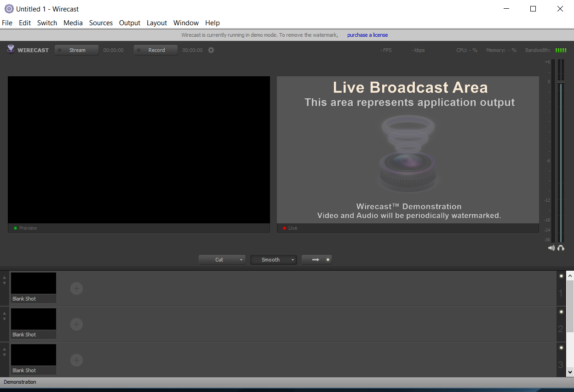Open the Cut transition dropdown

pos(222,260)
